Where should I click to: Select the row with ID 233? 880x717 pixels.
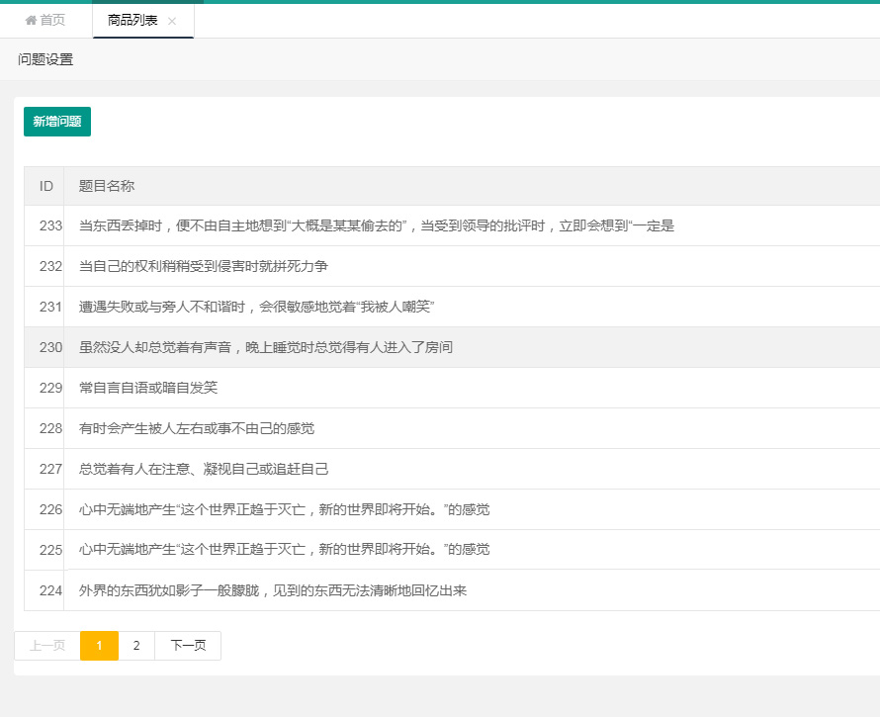(x=376, y=225)
